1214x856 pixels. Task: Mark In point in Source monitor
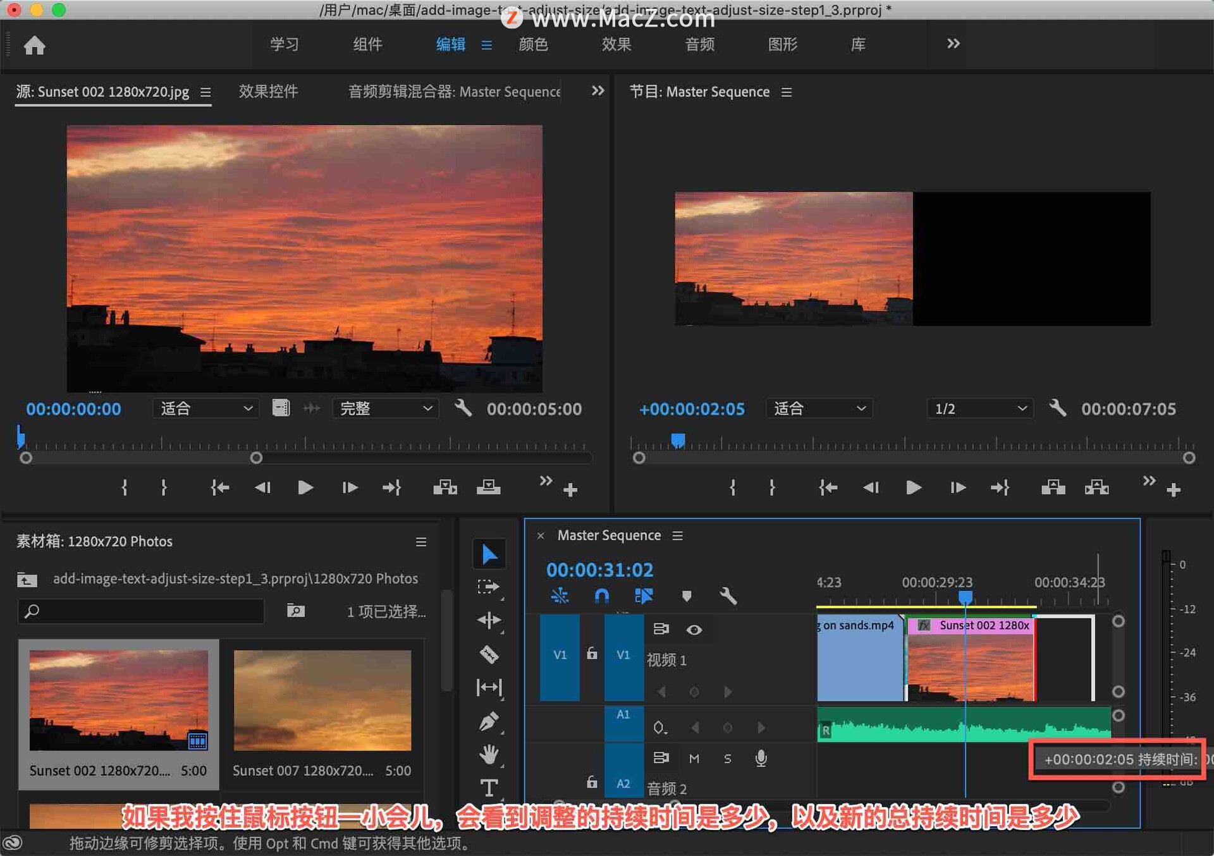coord(125,487)
